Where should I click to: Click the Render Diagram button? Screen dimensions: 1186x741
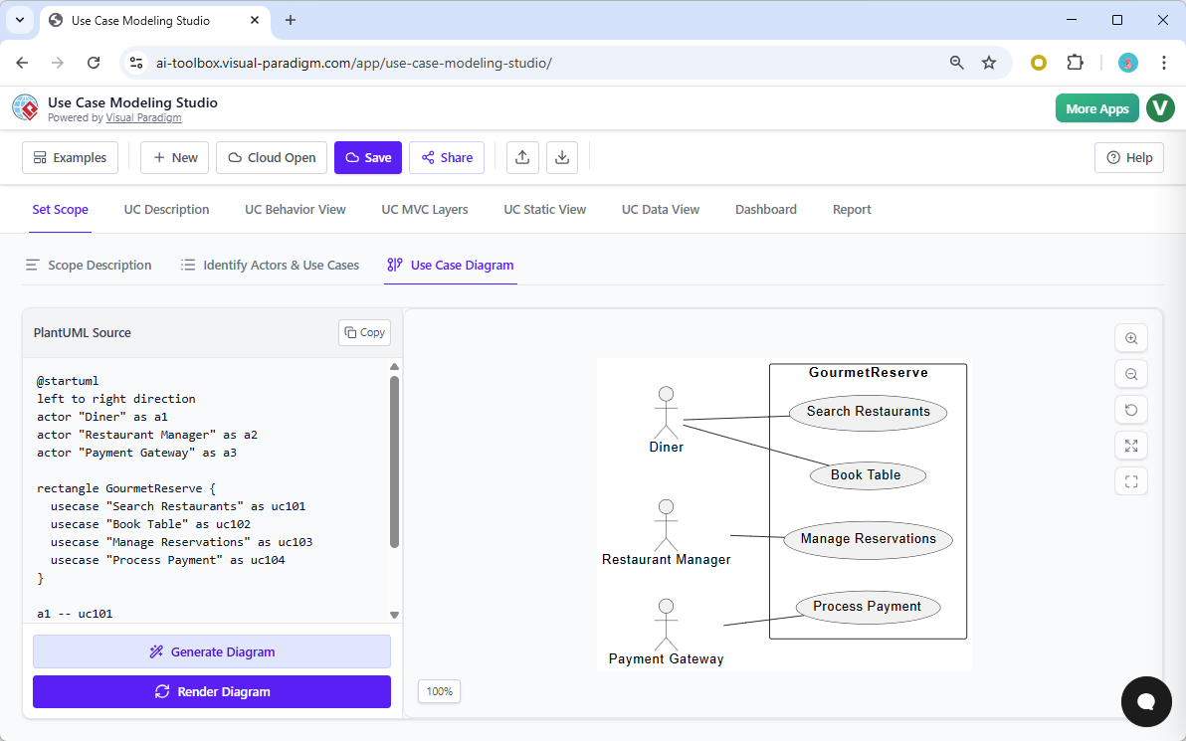pyautogui.click(x=212, y=691)
